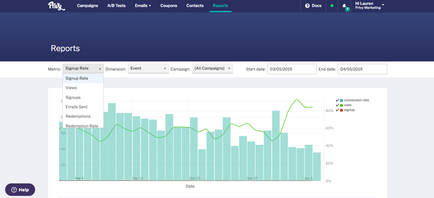Viewport: 434px width, 198px height.
Task: Go to the Campaigns page
Action: click(88, 6)
